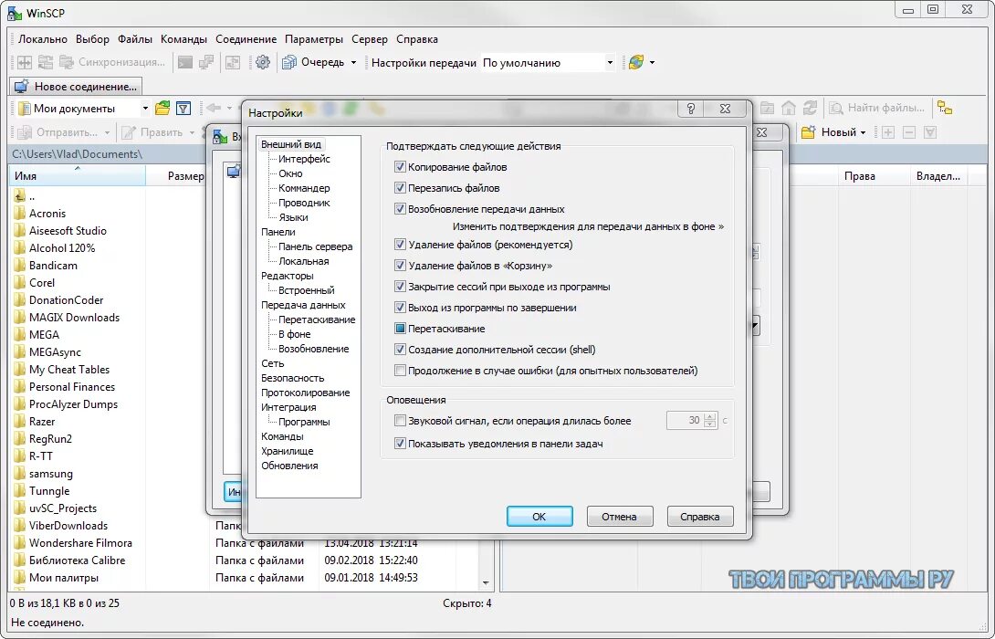Select Коммандер in settings tree
The height and width of the screenshot is (639, 995).
click(304, 188)
